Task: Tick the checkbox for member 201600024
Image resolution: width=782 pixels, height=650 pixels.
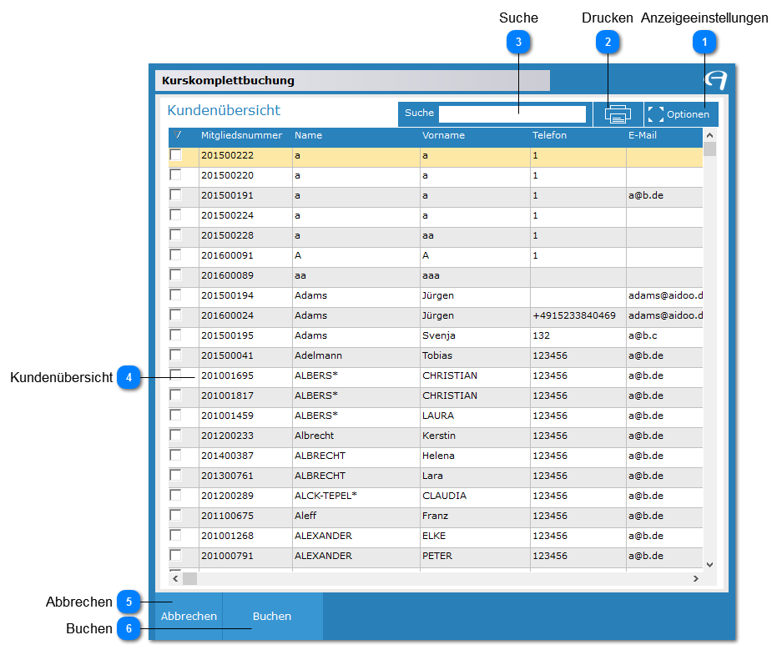Action: [175, 315]
